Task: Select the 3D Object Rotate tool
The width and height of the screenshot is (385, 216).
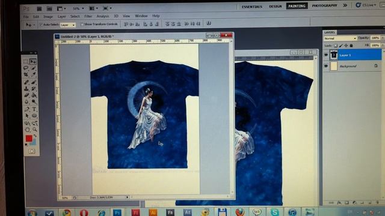Action: (27, 123)
